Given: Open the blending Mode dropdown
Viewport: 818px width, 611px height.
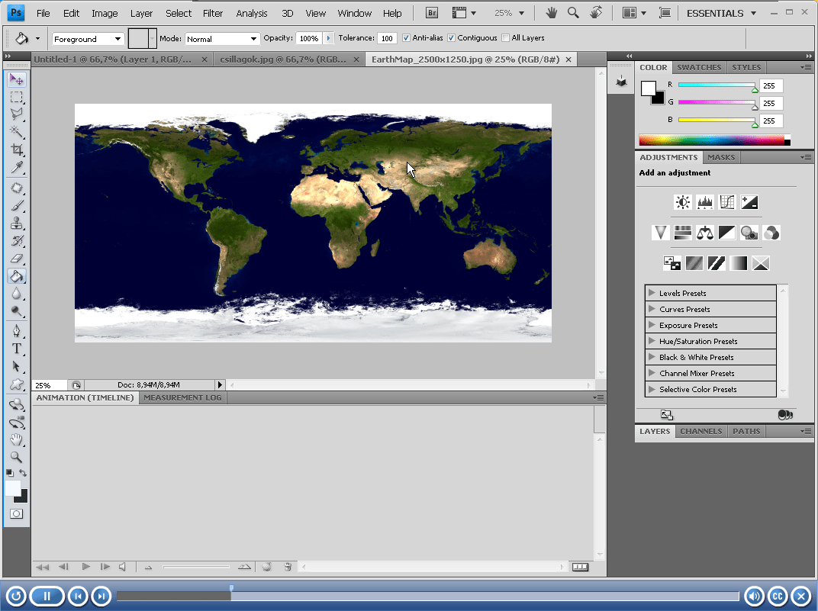Looking at the screenshot, I should (222, 39).
